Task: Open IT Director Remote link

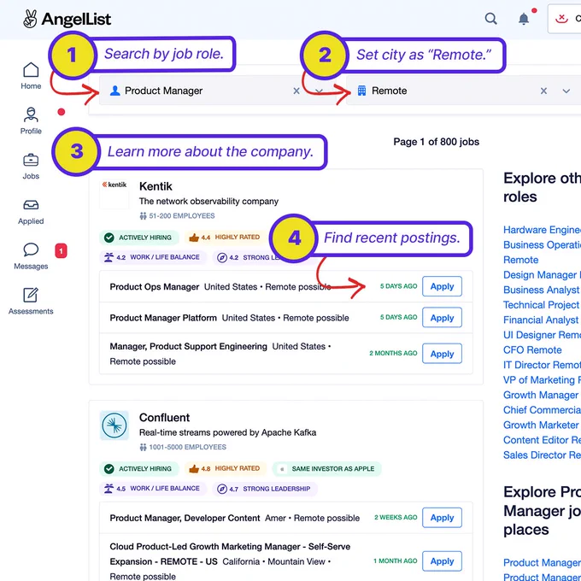Action: 542,365
